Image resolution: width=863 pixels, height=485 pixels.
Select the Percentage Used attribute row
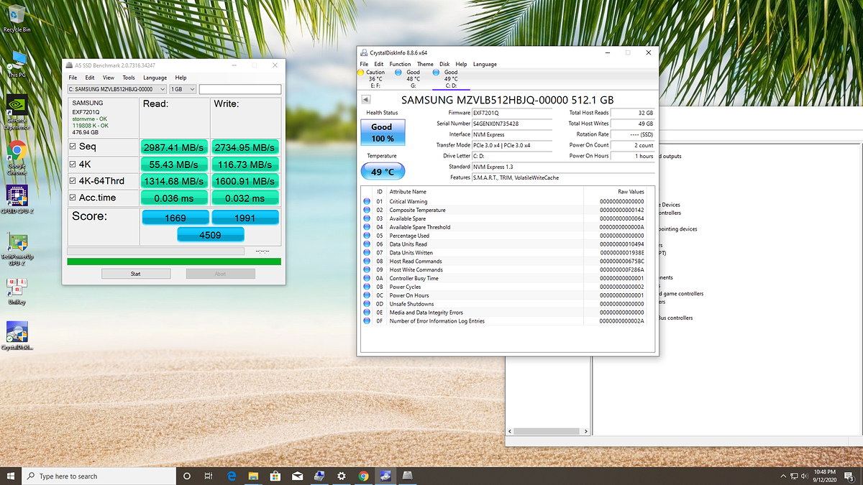[x=505, y=235]
